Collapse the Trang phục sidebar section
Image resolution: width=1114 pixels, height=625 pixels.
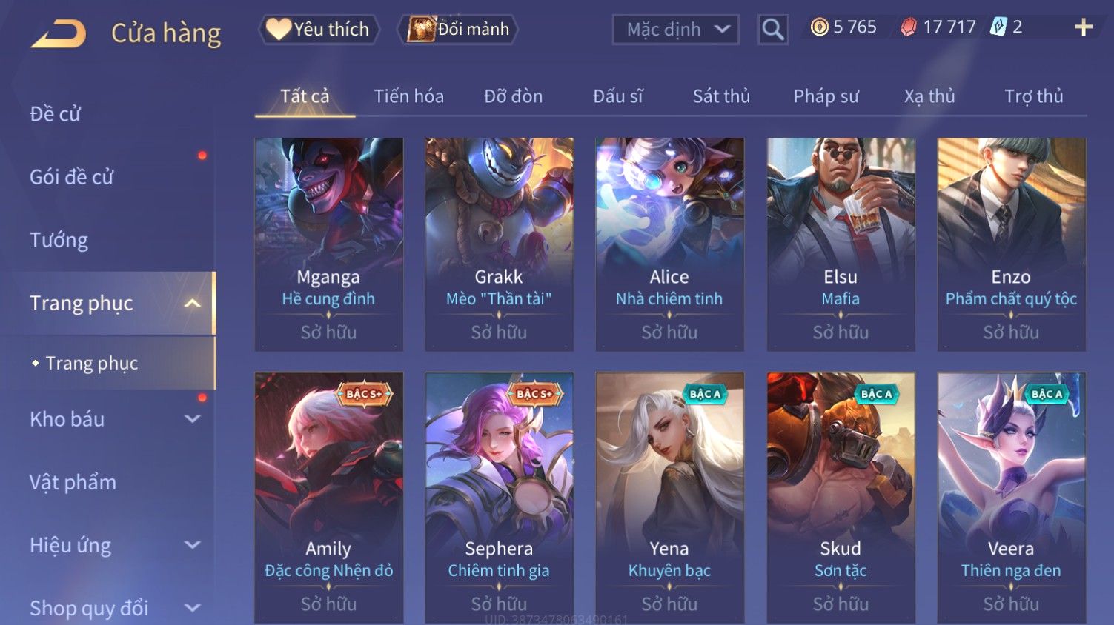click(x=192, y=303)
